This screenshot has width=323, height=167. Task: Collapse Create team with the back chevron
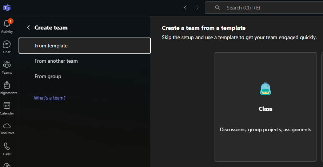(x=28, y=27)
